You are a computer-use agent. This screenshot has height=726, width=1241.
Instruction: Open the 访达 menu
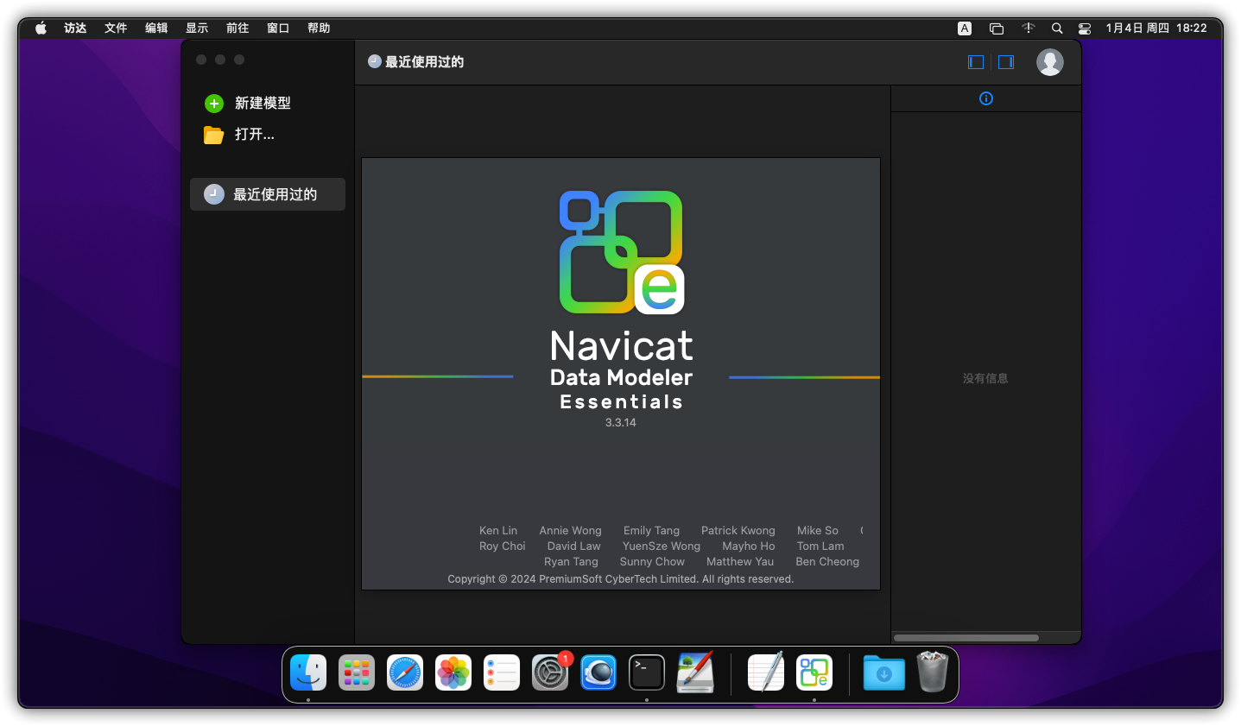[75, 28]
